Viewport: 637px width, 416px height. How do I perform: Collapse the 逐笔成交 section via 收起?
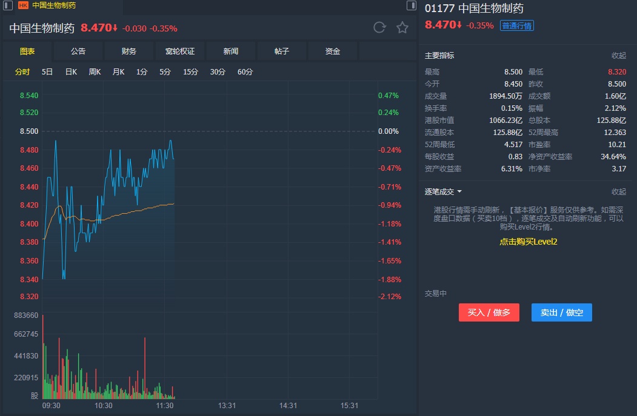[x=618, y=192]
